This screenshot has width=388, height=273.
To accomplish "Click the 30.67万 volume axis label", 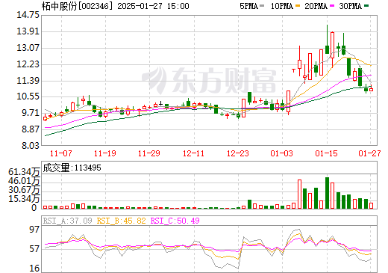I will pos(24,190).
